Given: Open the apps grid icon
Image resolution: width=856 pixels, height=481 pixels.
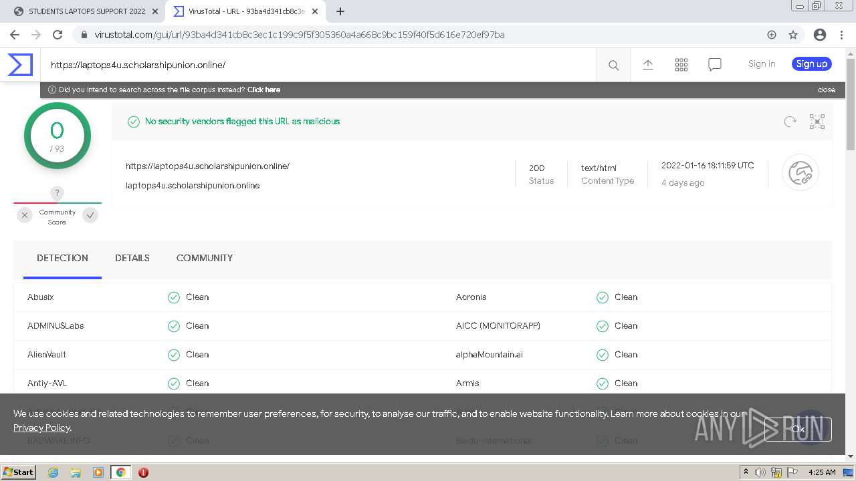Looking at the screenshot, I should 681,64.
